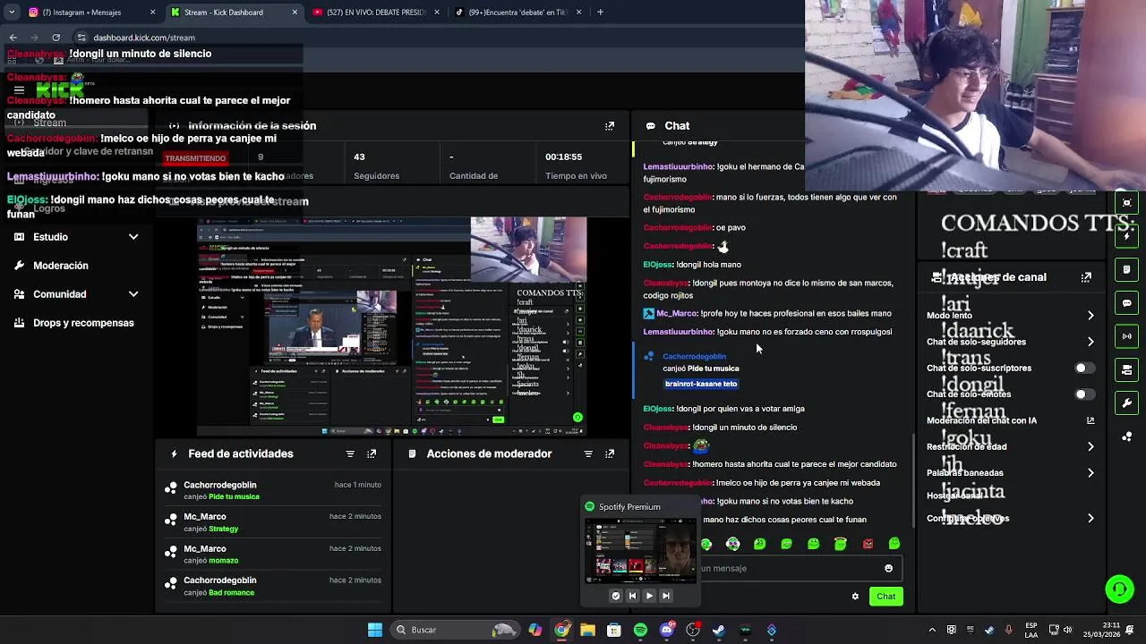Viewport: 1146px width, 644px height.
Task: Open Modo lento options chevron
Action: 1090,316
